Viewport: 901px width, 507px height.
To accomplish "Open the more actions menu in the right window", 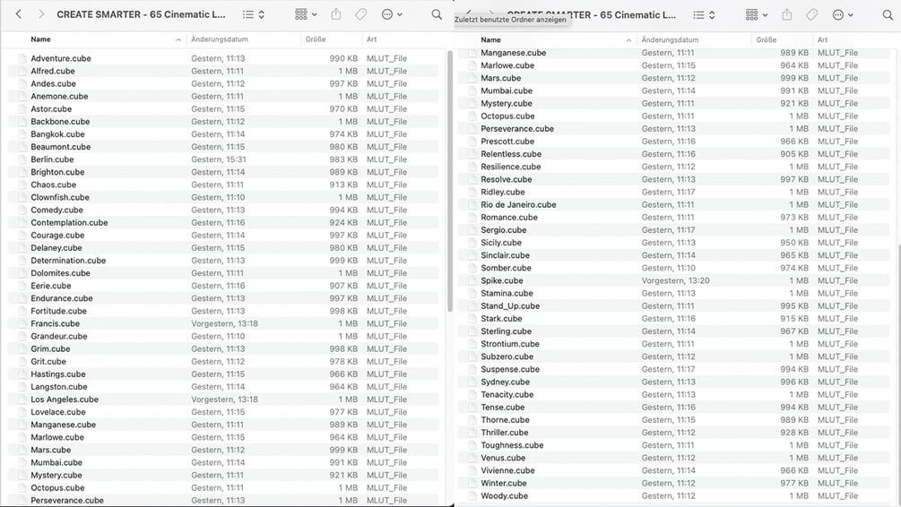I will pos(843,15).
